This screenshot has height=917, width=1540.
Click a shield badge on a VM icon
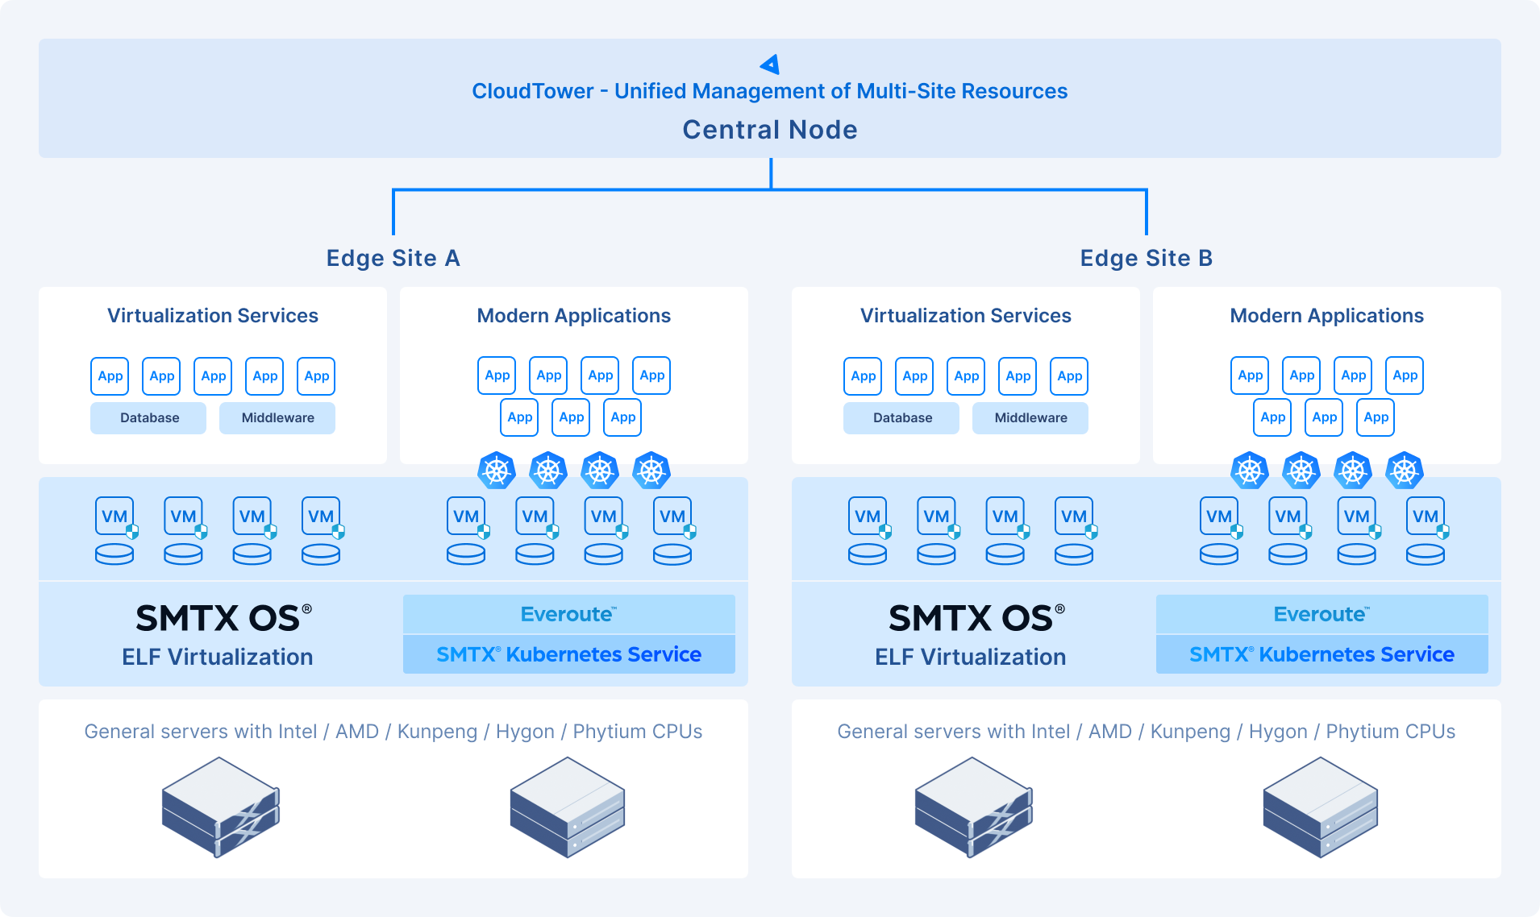(131, 532)
